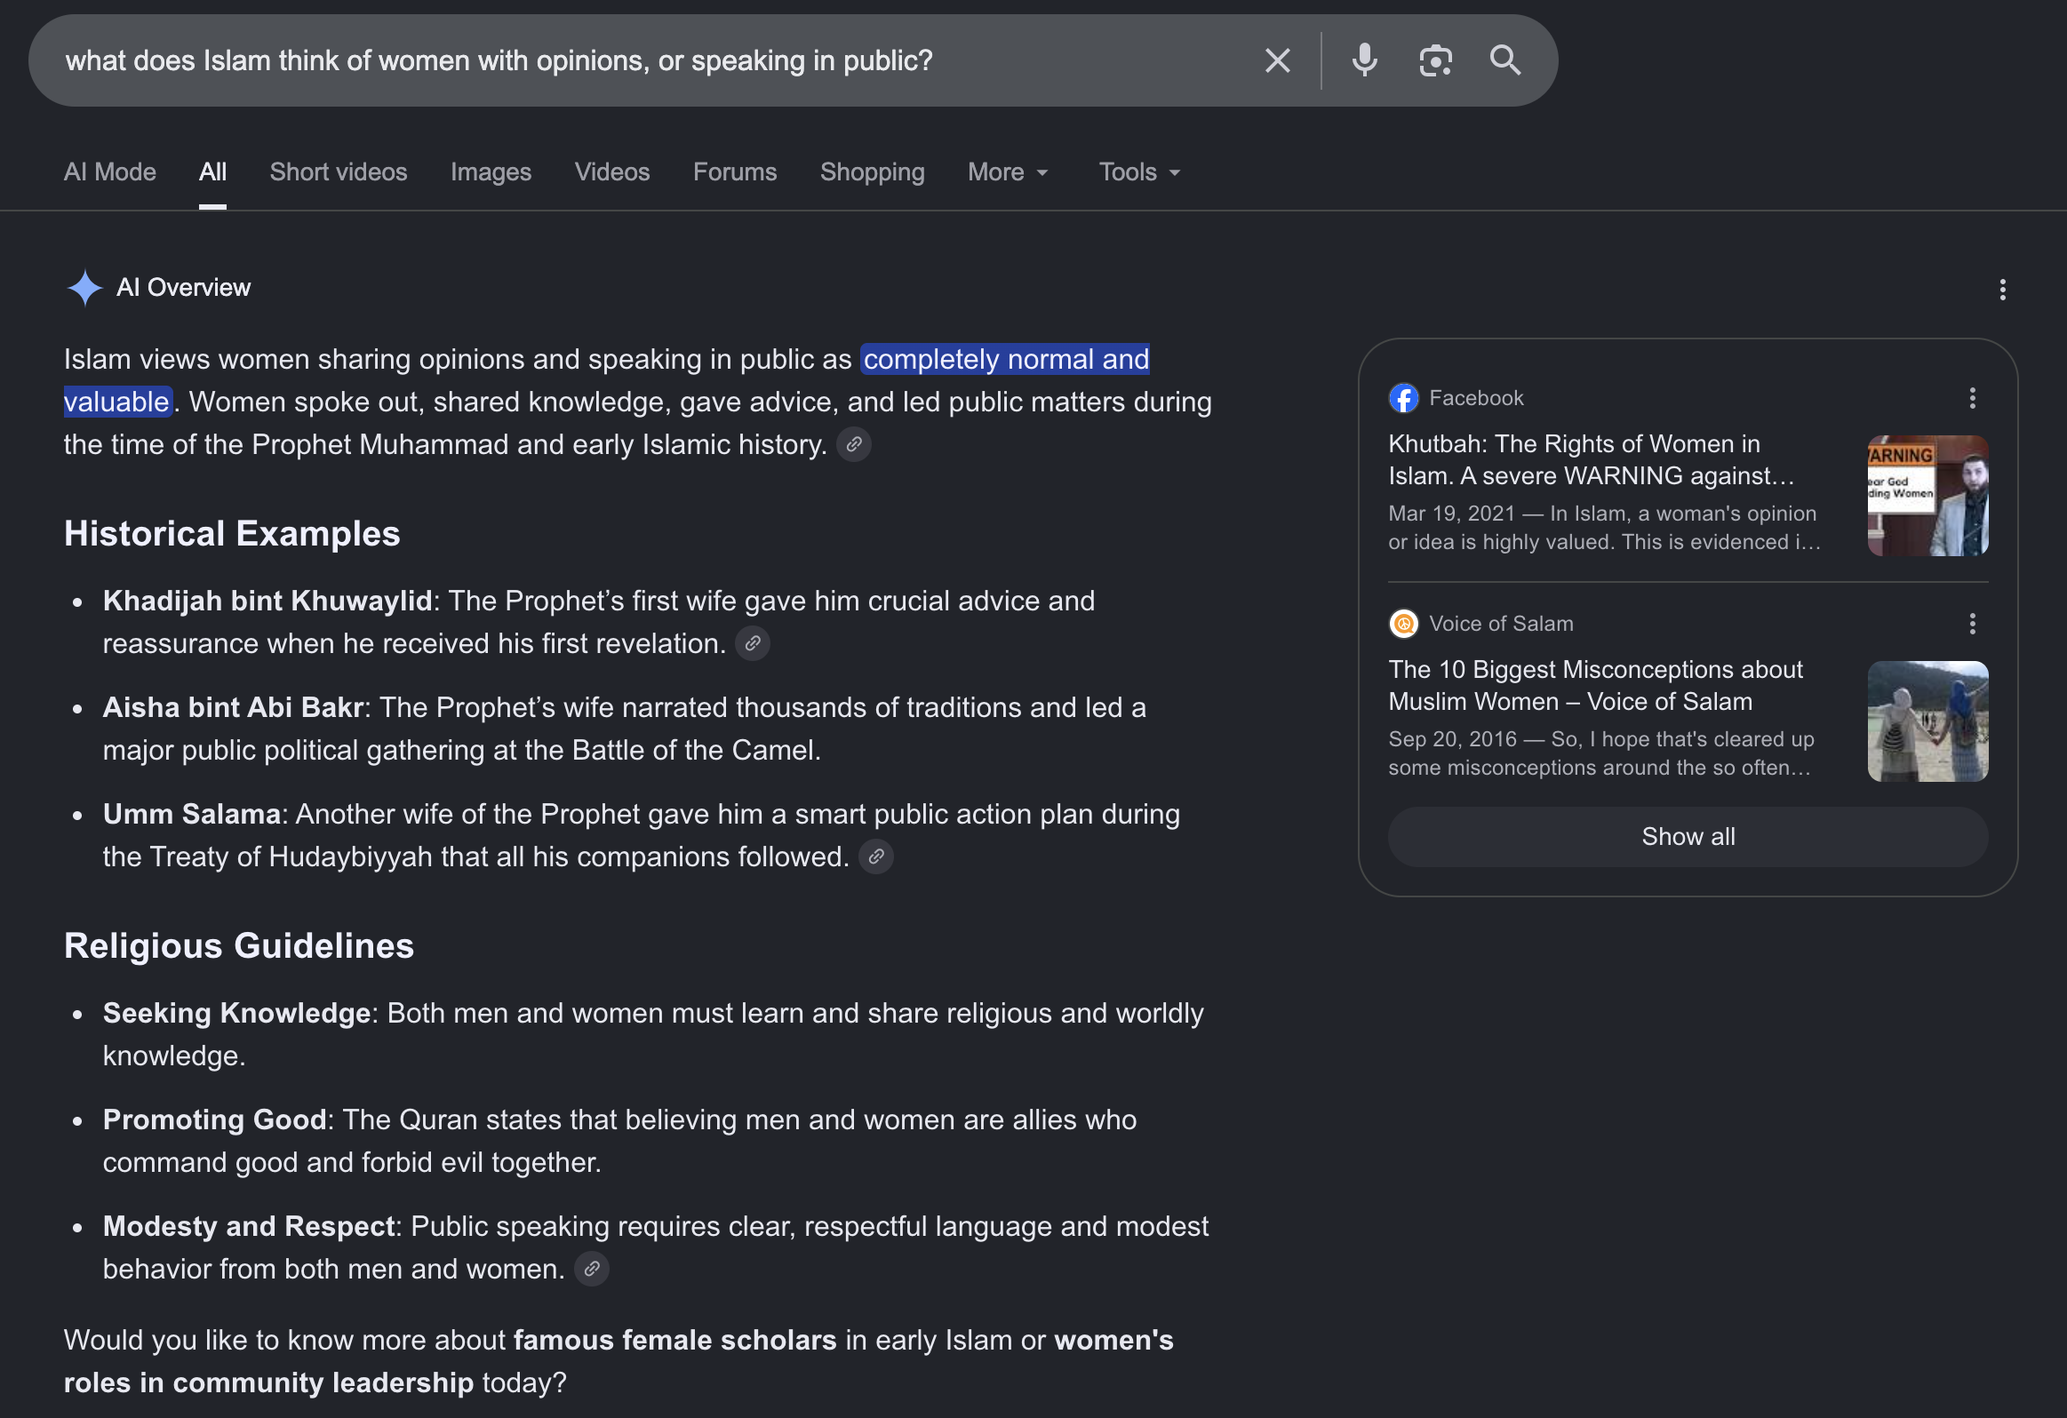Click the Show all sources button

(1688, 837)
